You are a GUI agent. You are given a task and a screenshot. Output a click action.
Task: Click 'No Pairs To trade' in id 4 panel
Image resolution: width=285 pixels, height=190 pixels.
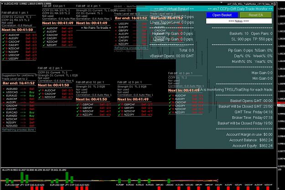point(96,28)
